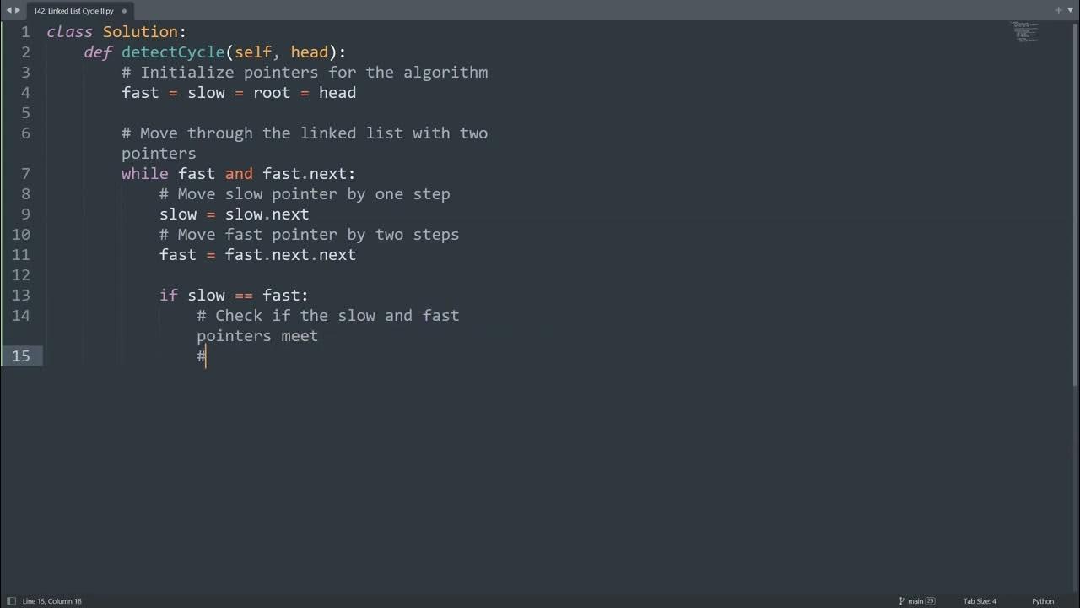Open the 'main' git branch indicator
1080x608 pixels.
(915, 601)
